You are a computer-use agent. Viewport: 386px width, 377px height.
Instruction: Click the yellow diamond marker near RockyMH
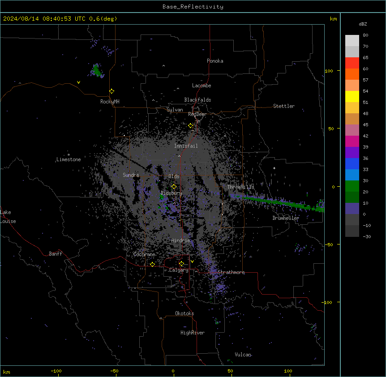click(112, 91)
